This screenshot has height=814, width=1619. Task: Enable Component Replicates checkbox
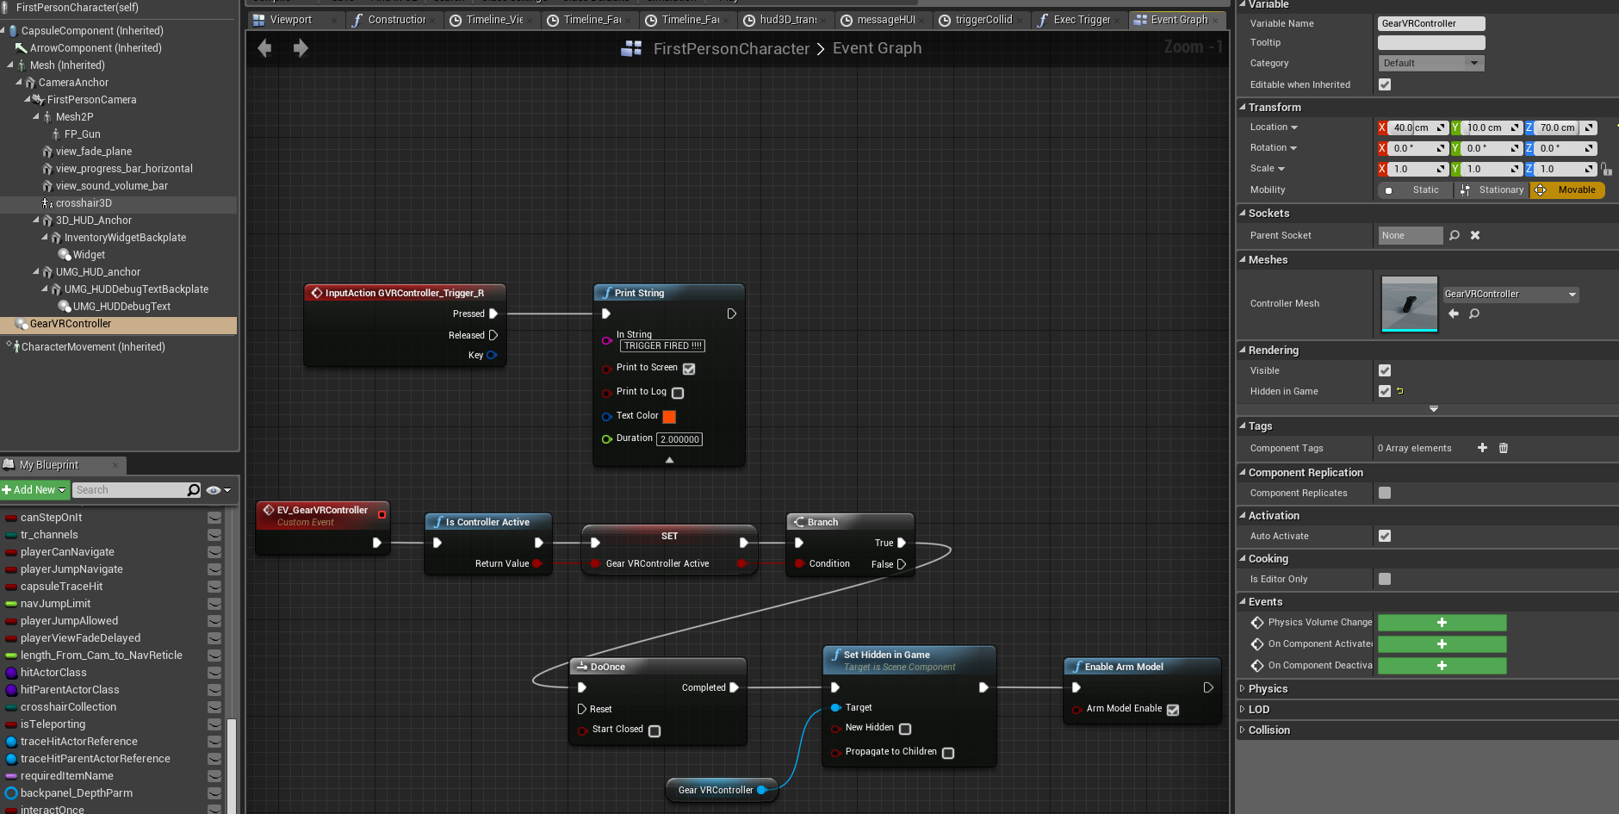(1385, 493)
